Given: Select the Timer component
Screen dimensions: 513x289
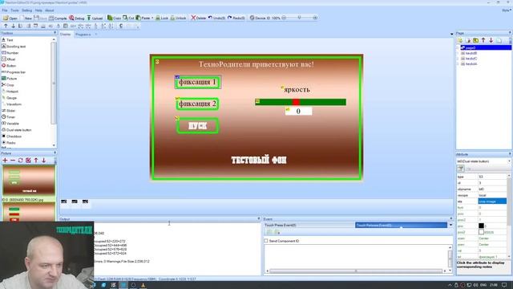Looking at the screenshot, I should [x=9, y=117].
